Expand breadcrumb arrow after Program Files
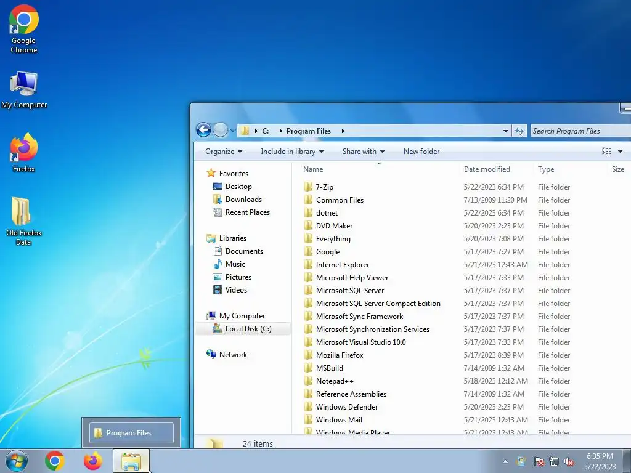The image size is (631, 473). tap(343, 131)
